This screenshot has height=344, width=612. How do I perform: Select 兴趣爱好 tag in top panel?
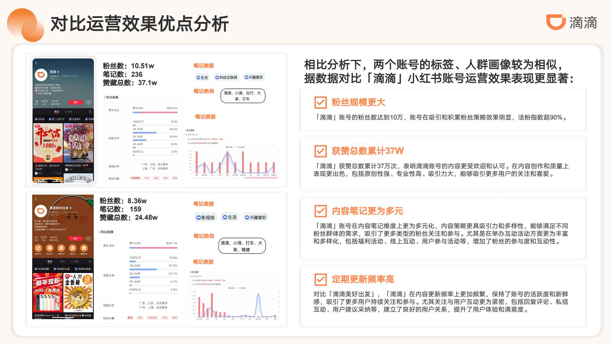pos(254,77)
